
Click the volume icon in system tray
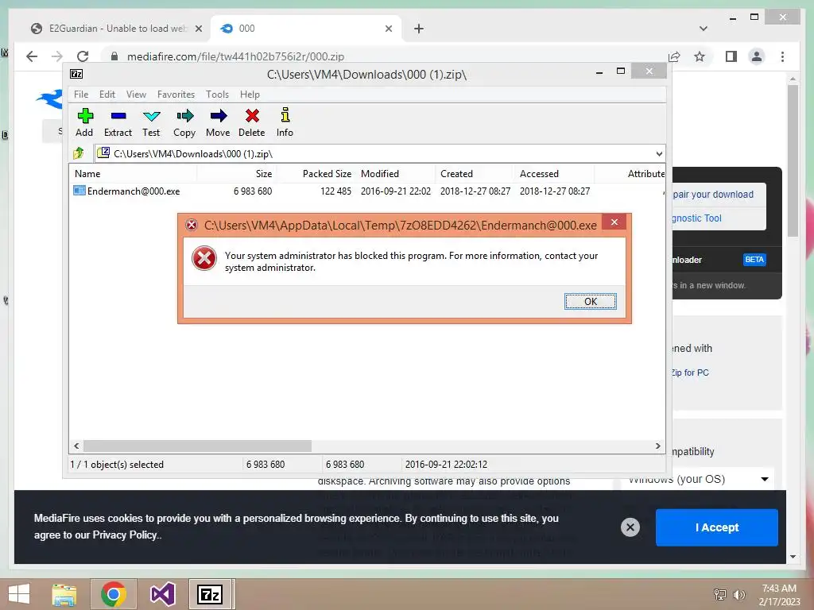738,594
